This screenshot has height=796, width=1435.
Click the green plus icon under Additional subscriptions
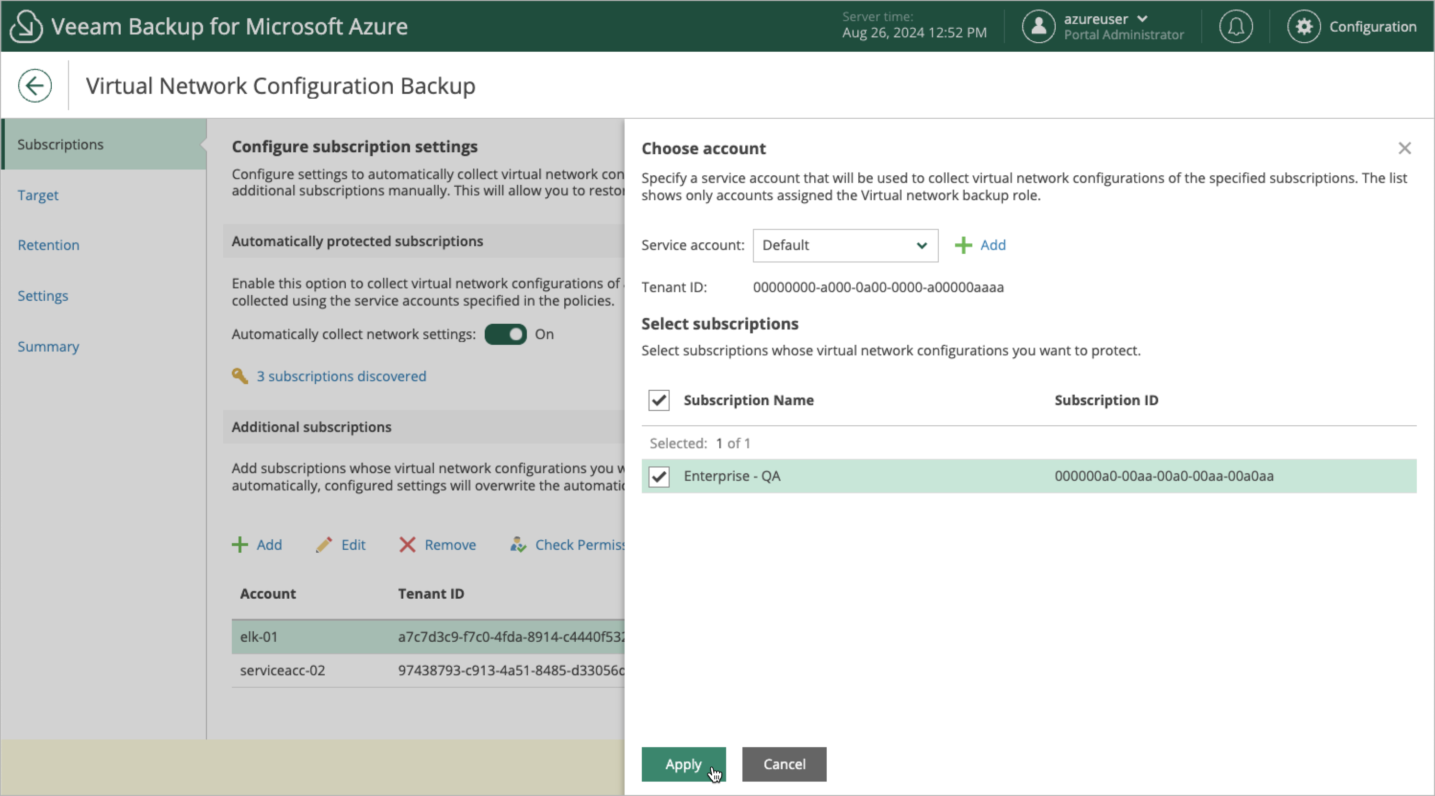pyautogui.click(x=239, y=545)
